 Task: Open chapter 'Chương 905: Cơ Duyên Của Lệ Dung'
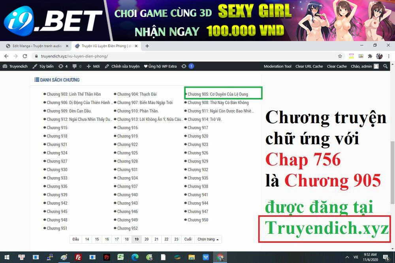[218, 94]
